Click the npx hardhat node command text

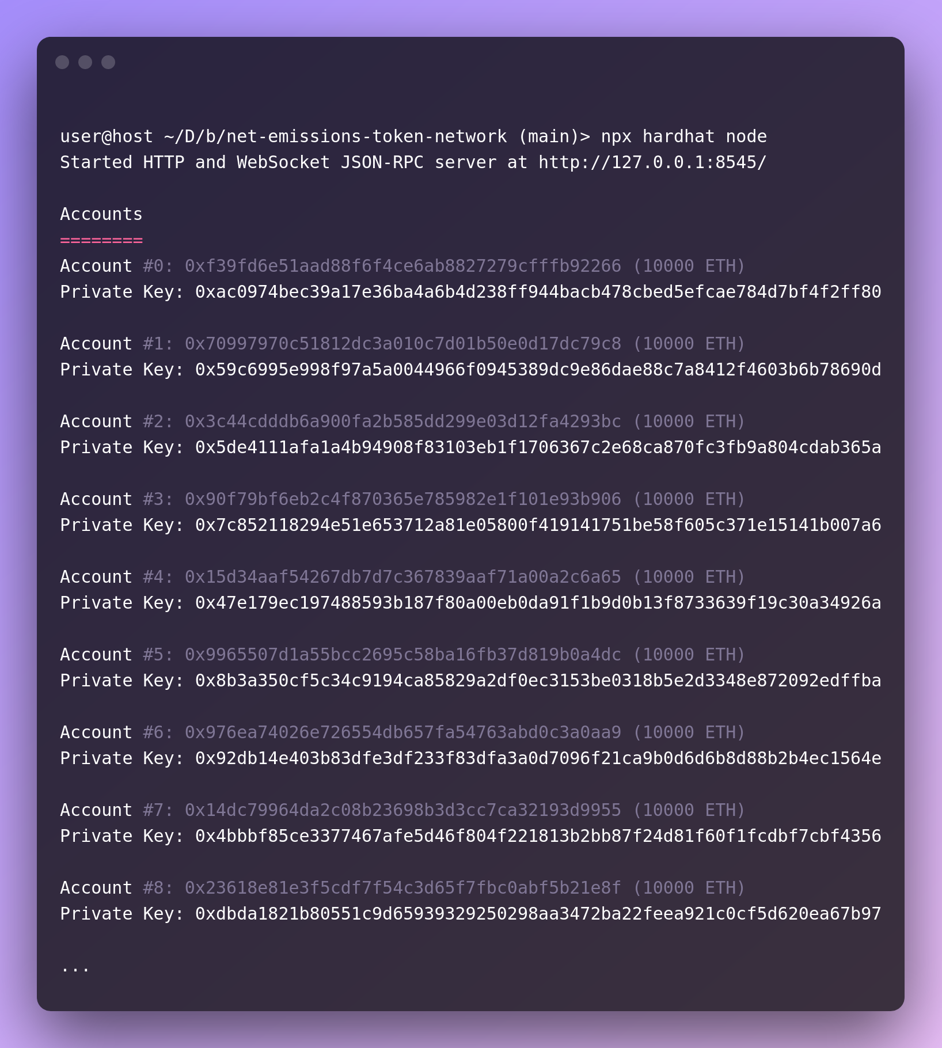684,136
